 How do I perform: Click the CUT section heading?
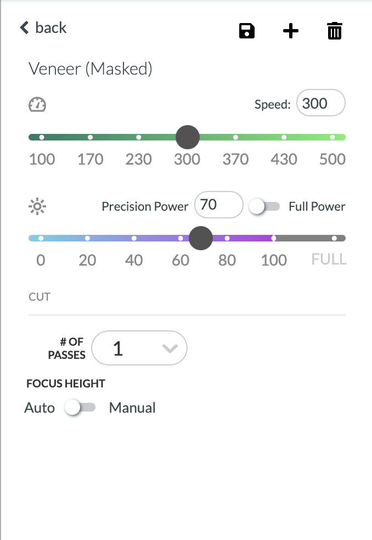pos(40,297)
